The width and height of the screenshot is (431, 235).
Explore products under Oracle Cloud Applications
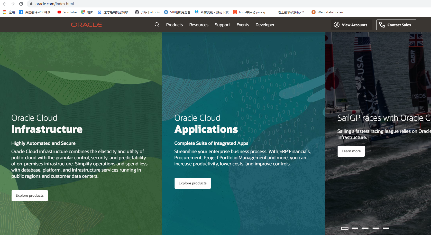pyautogui.click(x=193, y=183)
